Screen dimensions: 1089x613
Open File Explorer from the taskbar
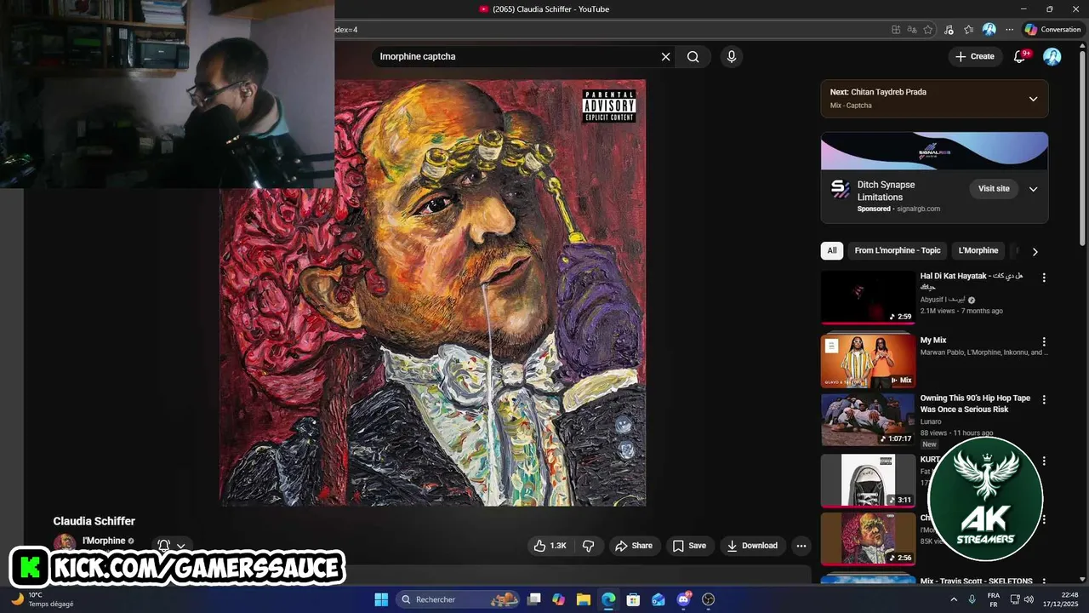point(584,599)
